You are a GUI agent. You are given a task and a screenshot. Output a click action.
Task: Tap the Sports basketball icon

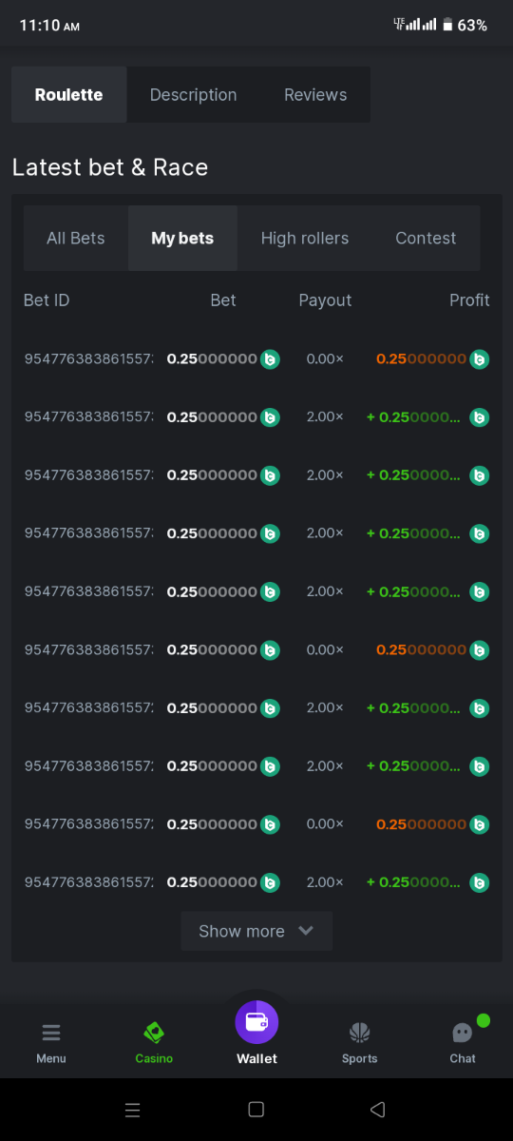pyautogui.click(x=359, y=1033)
